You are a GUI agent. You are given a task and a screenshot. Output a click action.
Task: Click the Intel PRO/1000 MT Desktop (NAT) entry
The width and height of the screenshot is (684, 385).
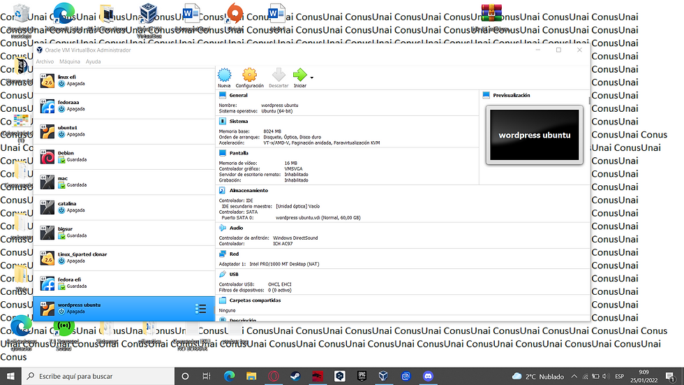[284, 264]
